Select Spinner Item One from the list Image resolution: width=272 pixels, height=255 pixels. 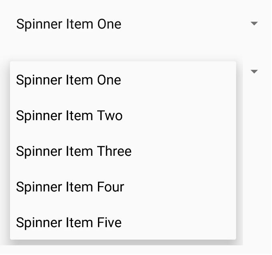tap(69, 80)
